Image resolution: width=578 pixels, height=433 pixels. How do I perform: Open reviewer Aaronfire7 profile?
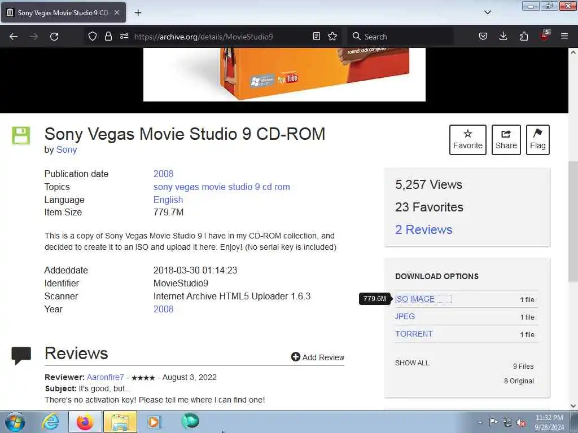click(105, 377)
